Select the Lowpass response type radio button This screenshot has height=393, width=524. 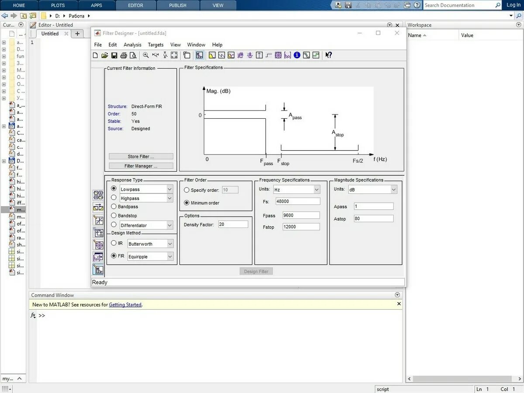(114, 189)
